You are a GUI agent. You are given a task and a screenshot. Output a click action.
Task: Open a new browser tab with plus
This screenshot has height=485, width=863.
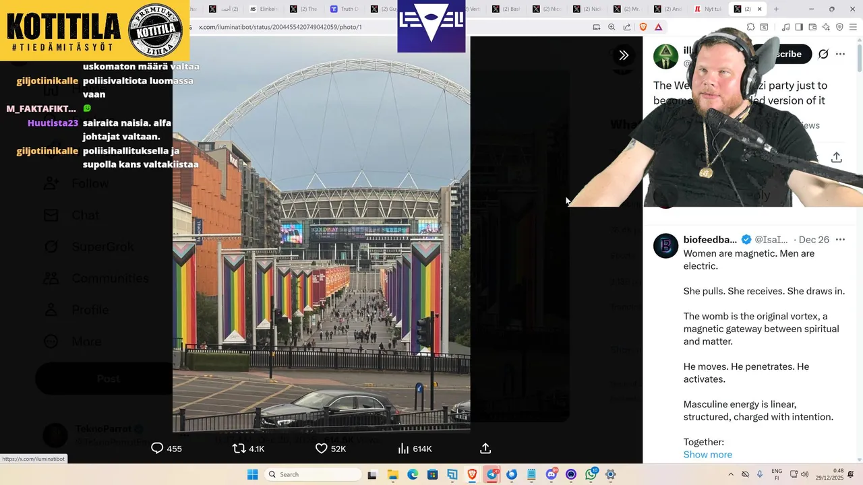click(776, 9)
